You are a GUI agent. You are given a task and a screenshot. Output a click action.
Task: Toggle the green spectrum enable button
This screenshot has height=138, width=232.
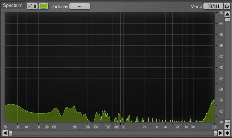44,7
